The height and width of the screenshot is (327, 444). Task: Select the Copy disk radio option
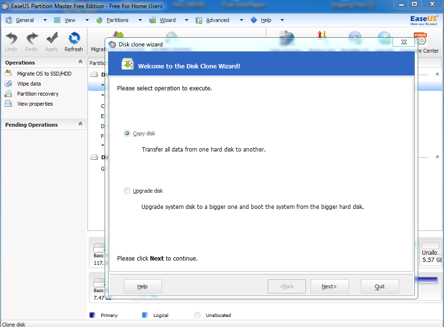pyautogui.click(x=127, y=133)
